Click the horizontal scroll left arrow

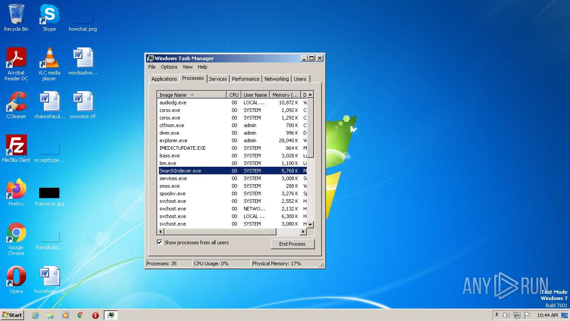pyautogui.click(x=161, y=232)
